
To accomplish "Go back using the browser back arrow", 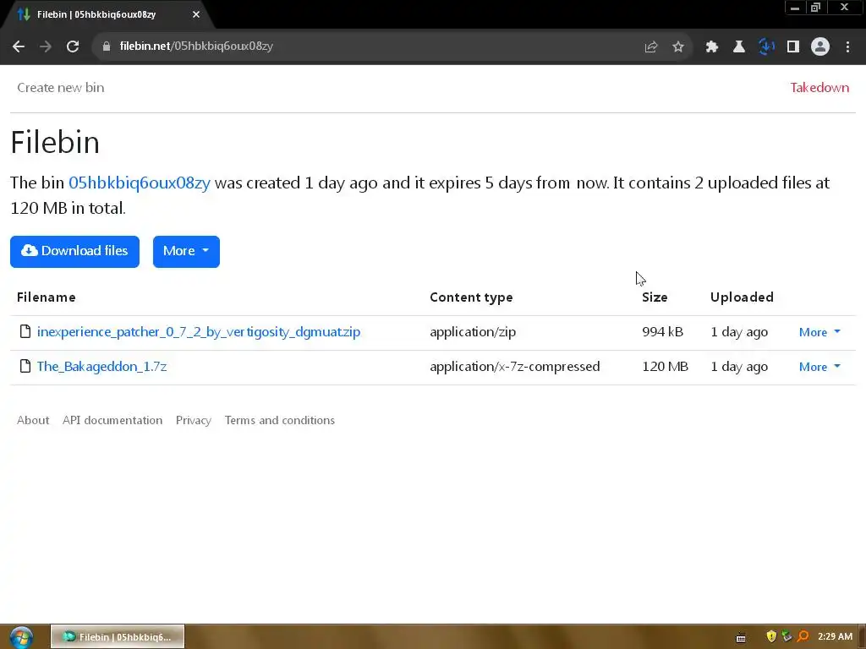I will tap(19, 46).
